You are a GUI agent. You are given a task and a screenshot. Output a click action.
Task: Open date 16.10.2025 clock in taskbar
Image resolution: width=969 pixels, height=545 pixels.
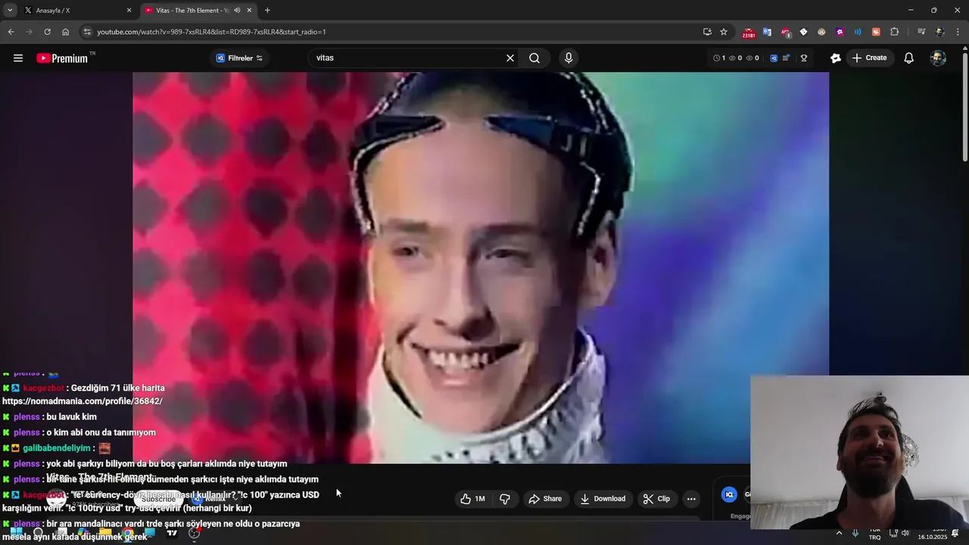(933, 533)
